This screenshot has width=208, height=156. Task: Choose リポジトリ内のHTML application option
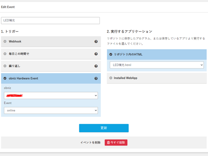click(111, 54)
